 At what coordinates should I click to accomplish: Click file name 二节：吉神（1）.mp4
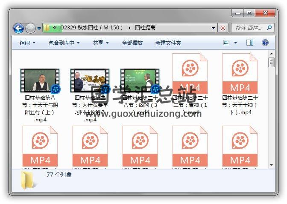click(190, 105)
